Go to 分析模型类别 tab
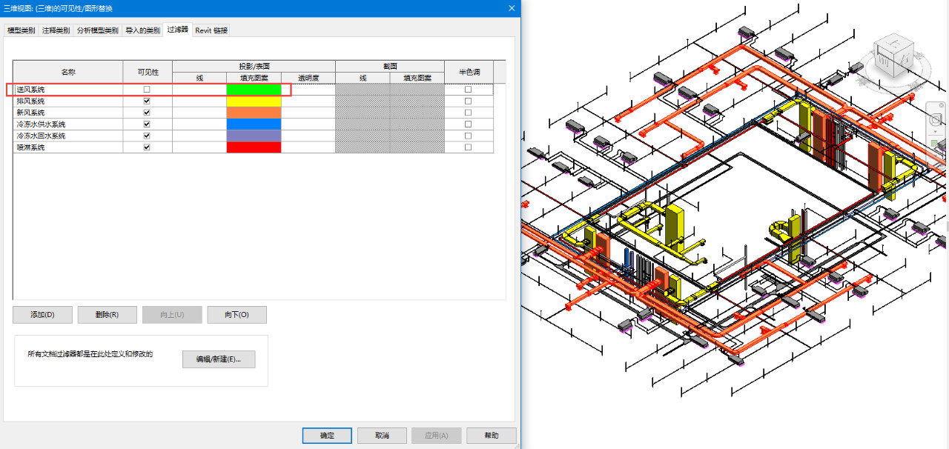This screenshot has width=949, height=449. [98, 30]
